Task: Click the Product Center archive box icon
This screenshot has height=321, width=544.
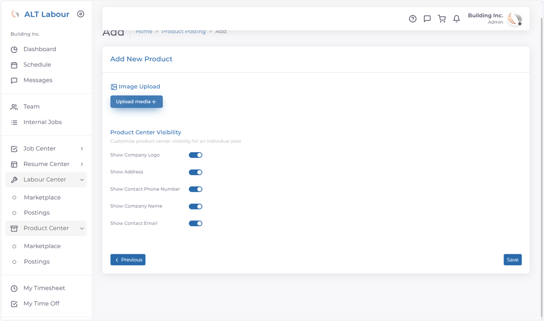Action: 14,228
